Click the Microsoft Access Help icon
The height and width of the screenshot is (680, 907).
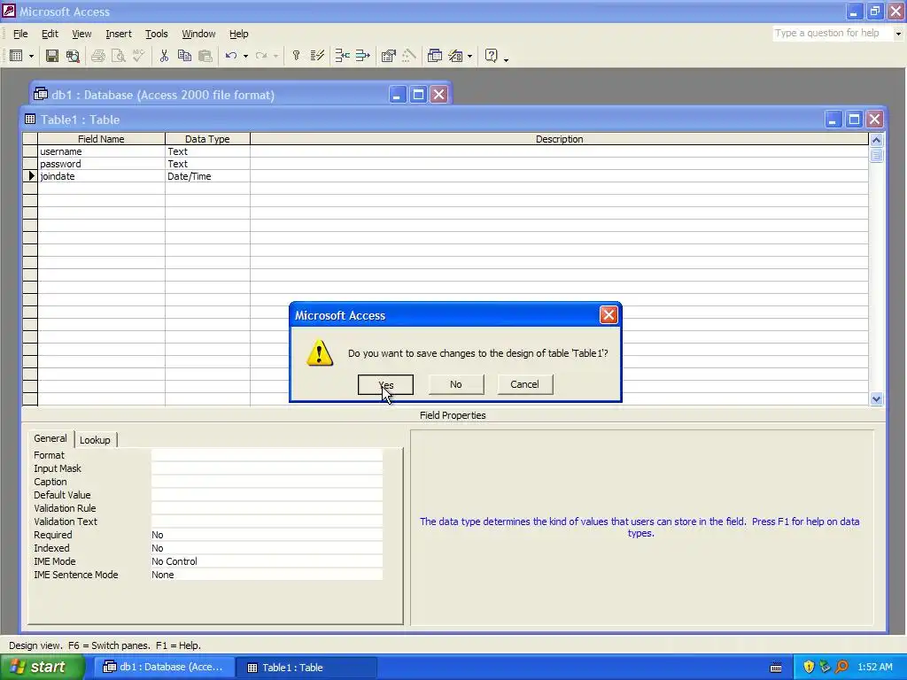point(491,56)
